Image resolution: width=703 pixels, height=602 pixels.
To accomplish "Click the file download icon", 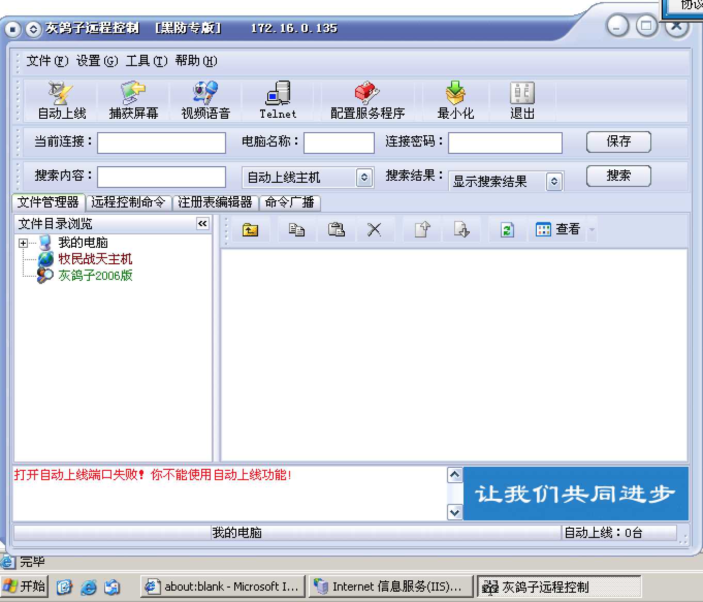I will (x=461, y=230).
